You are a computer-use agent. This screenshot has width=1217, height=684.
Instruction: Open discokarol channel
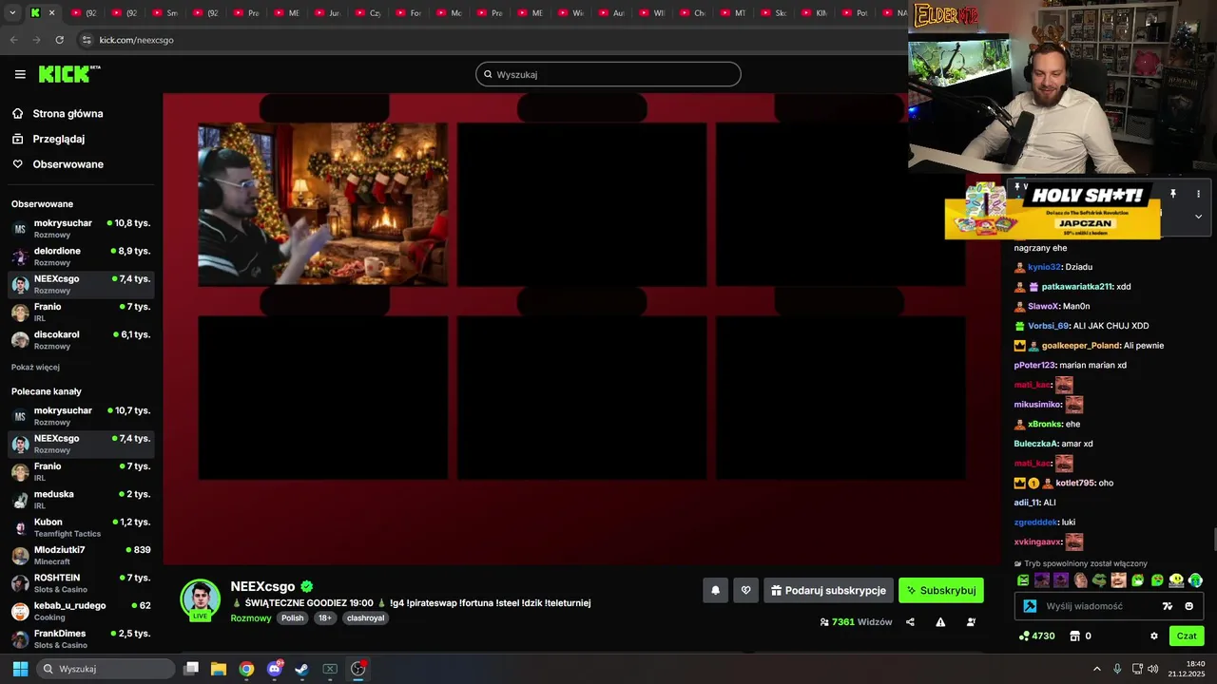coord(81,339)
